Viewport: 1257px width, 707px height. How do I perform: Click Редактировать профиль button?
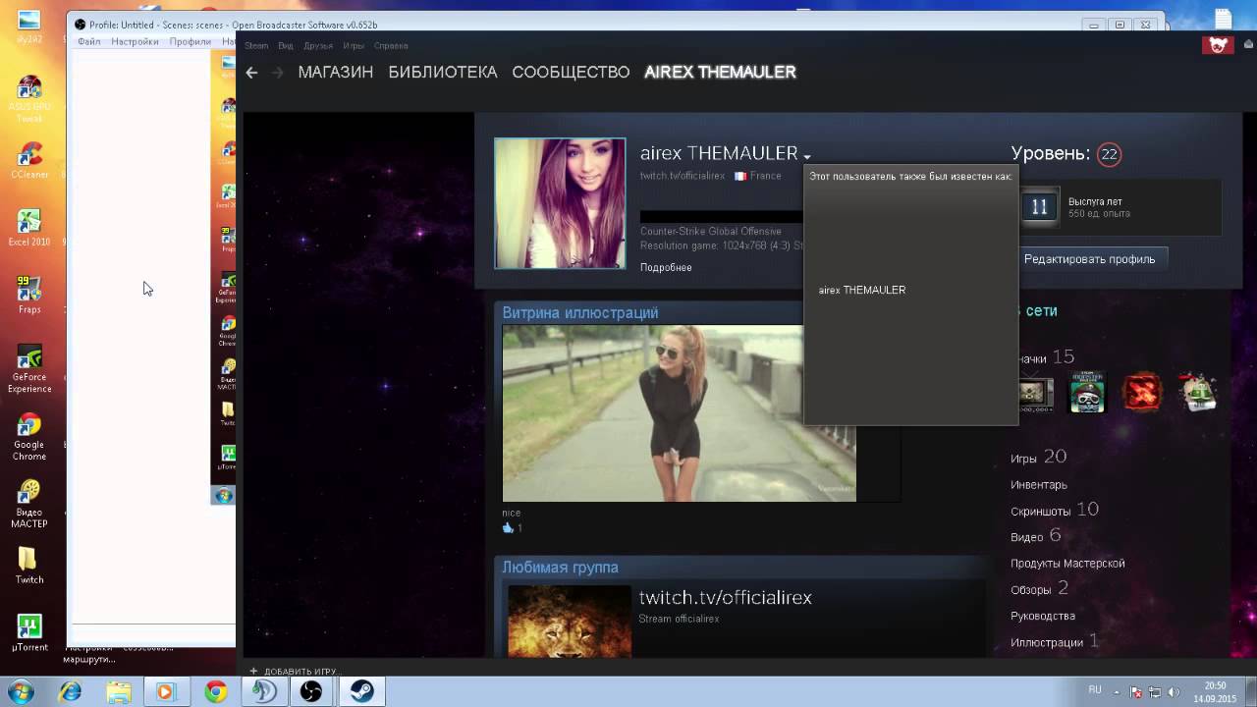[1089, 259]
